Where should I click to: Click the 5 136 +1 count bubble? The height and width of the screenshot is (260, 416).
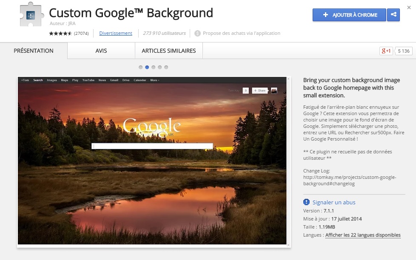[404, 51]
